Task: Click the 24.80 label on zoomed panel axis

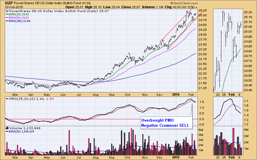Action: click(x=248, y=51)
